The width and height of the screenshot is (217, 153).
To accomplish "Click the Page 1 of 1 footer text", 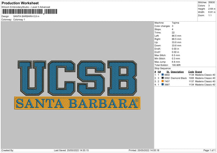I will tap(209, 150).
